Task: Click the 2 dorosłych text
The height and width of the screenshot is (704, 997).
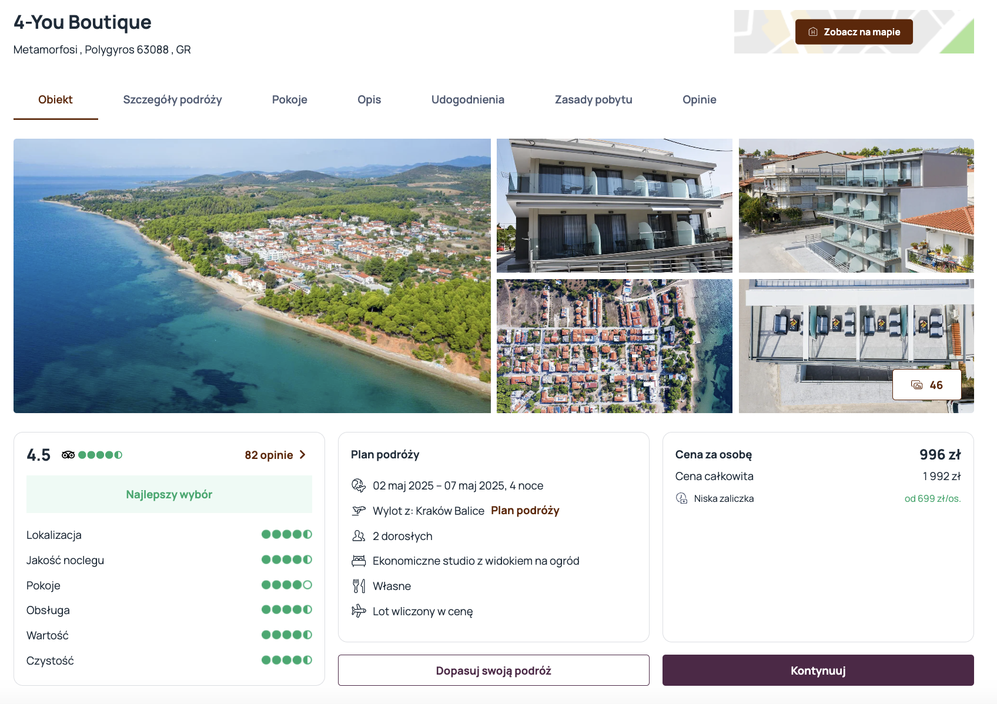Action: click(x=403, y=536)
